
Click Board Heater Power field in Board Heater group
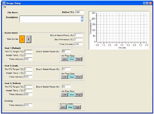78,35
